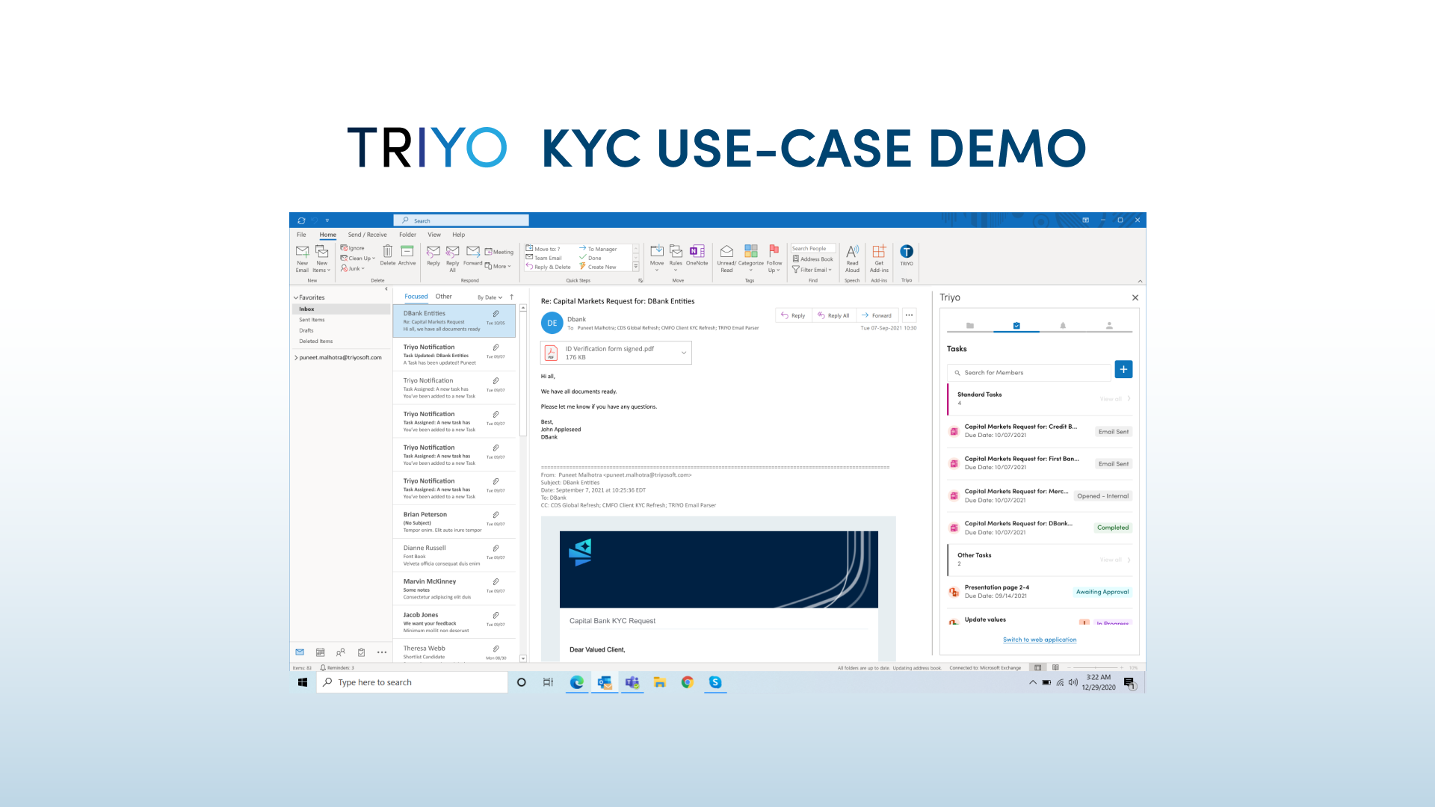Click the zoom slider in status bar
The image size is (1435, 807).
(x=1095, y=668)
